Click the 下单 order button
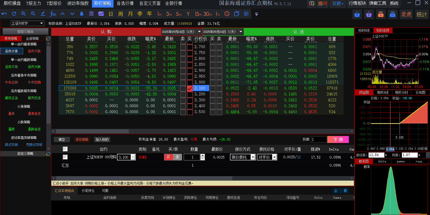This screenshot has height=215, width=430. pyautogui.click(x=338, y=139)
